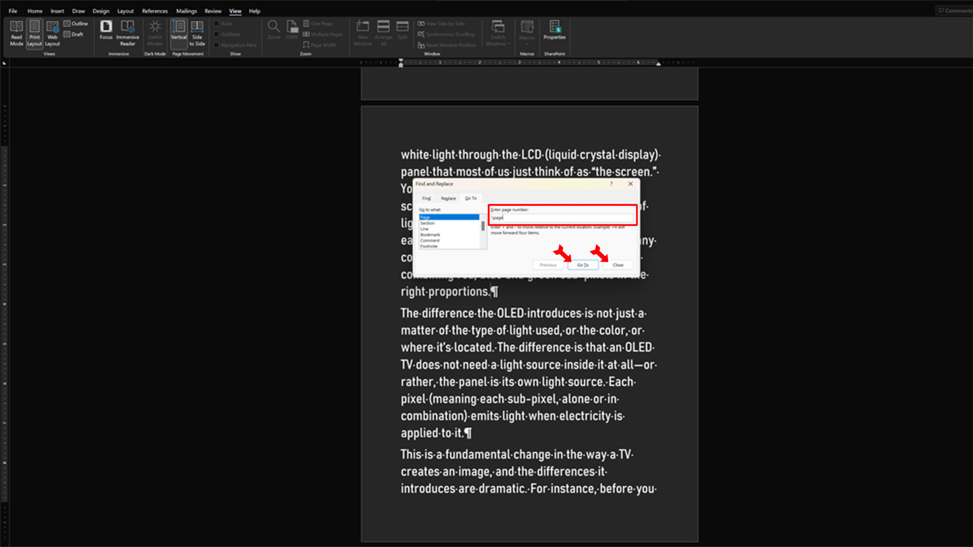Switch to the Replace tab in dialog

448,199
